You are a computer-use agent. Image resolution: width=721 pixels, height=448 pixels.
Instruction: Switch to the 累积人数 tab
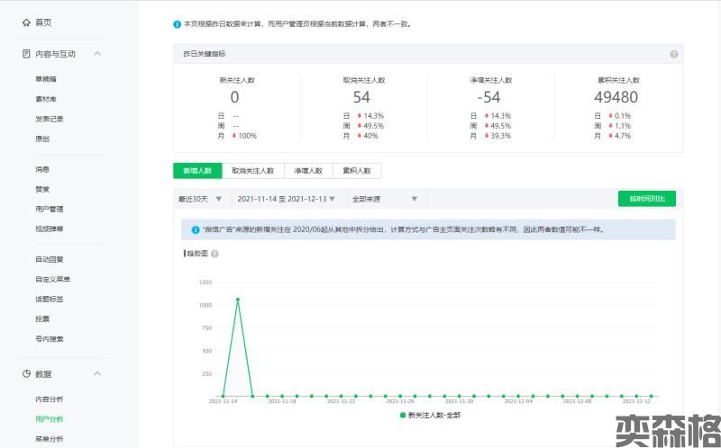[x=356, y=170]
